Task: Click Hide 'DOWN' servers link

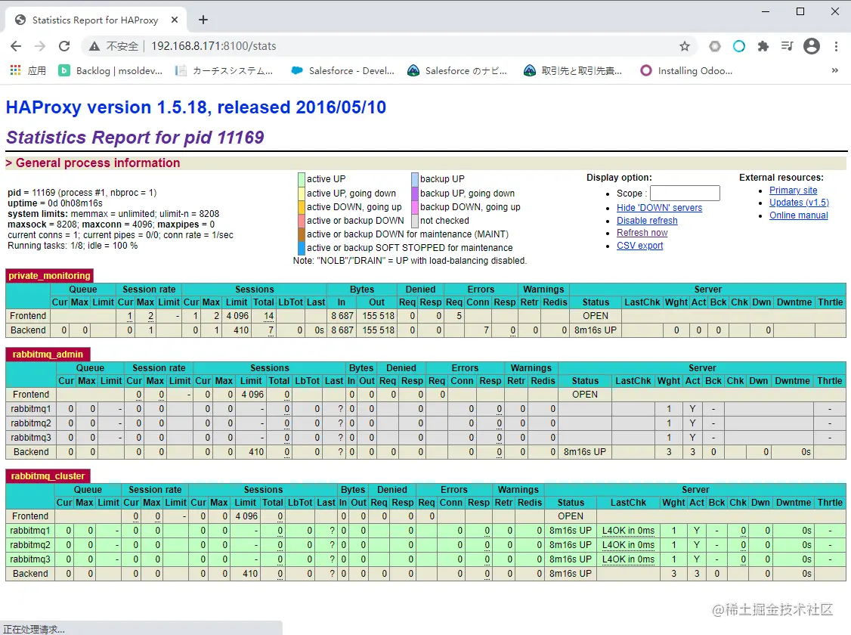Action: click(x=659, y=208)
